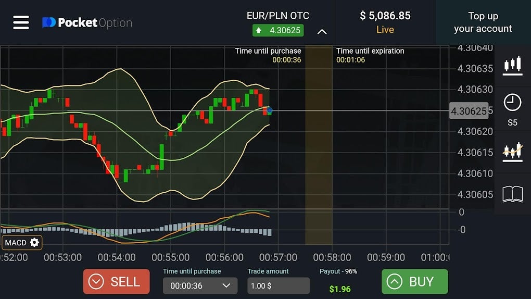Open MACD indicator gear settings
The width and height of the screenshot is (531, 299).
coord(34,242)
